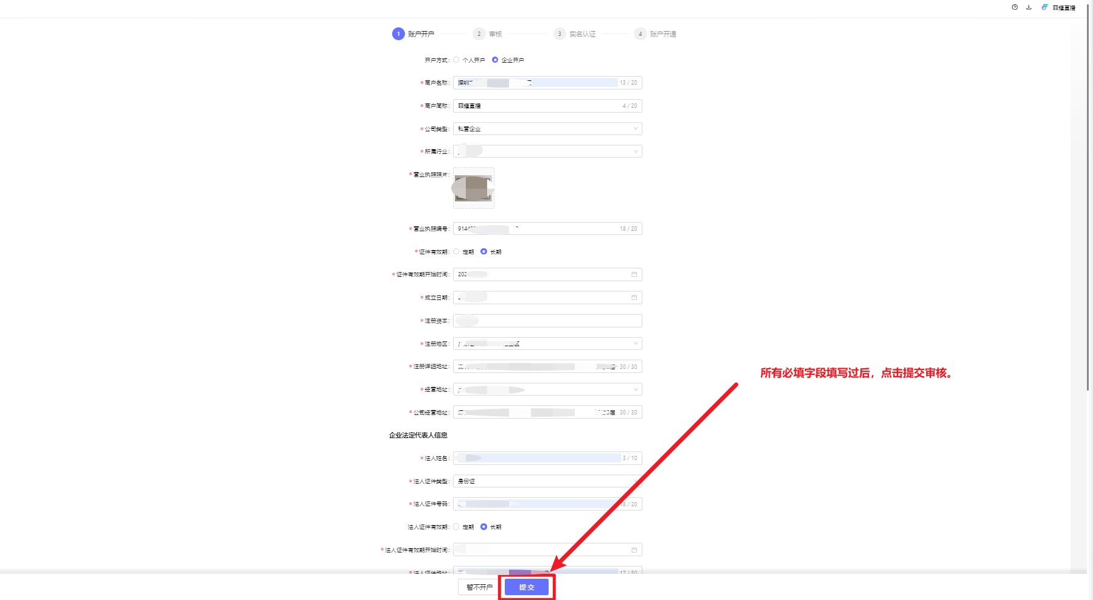The width and height of the screenshot is (1093, 600).
Task: Select 定期 for 证件有效期
Action: coord(456,251)
